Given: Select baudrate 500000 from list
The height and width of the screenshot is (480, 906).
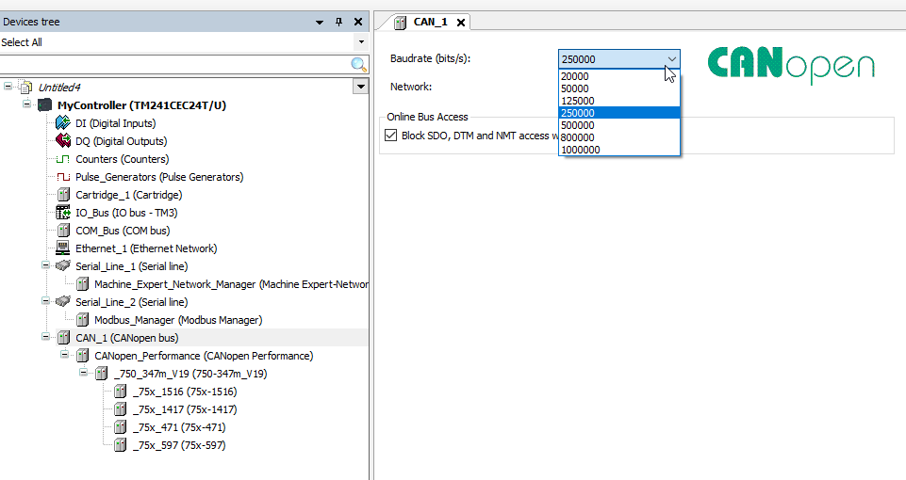Looking at the screenshot, I should [x=618, y=124].
